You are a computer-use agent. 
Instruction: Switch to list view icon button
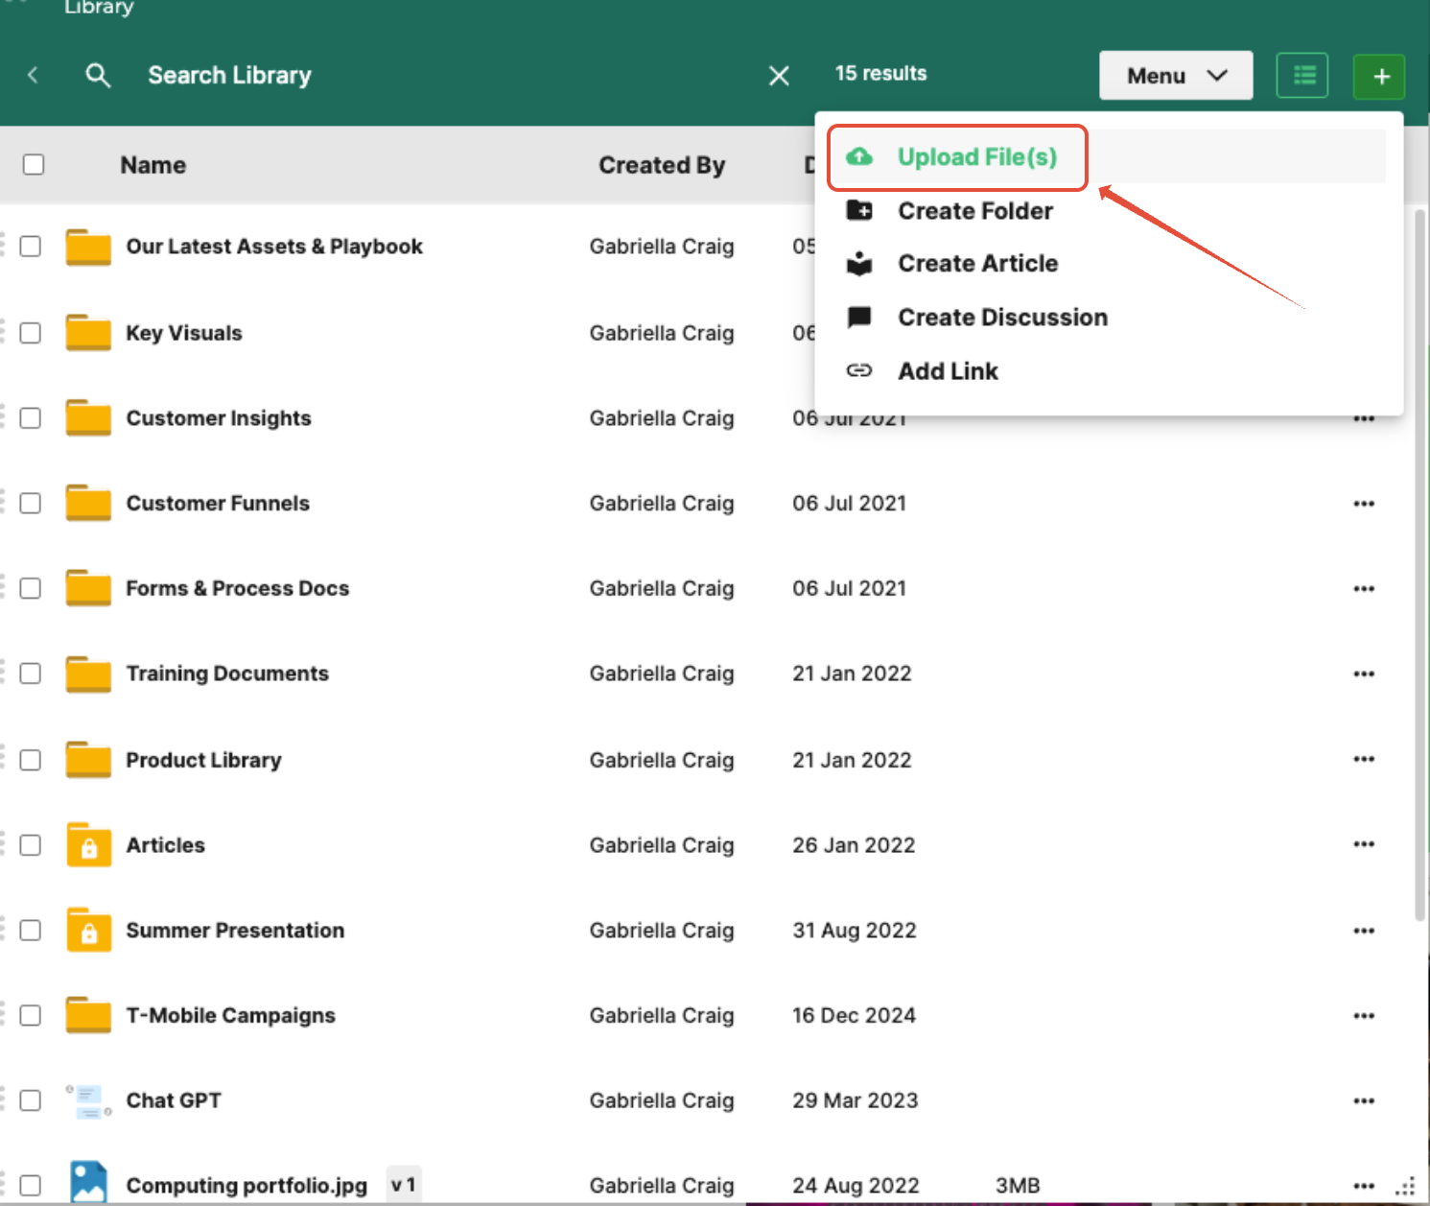point(1302,75)
